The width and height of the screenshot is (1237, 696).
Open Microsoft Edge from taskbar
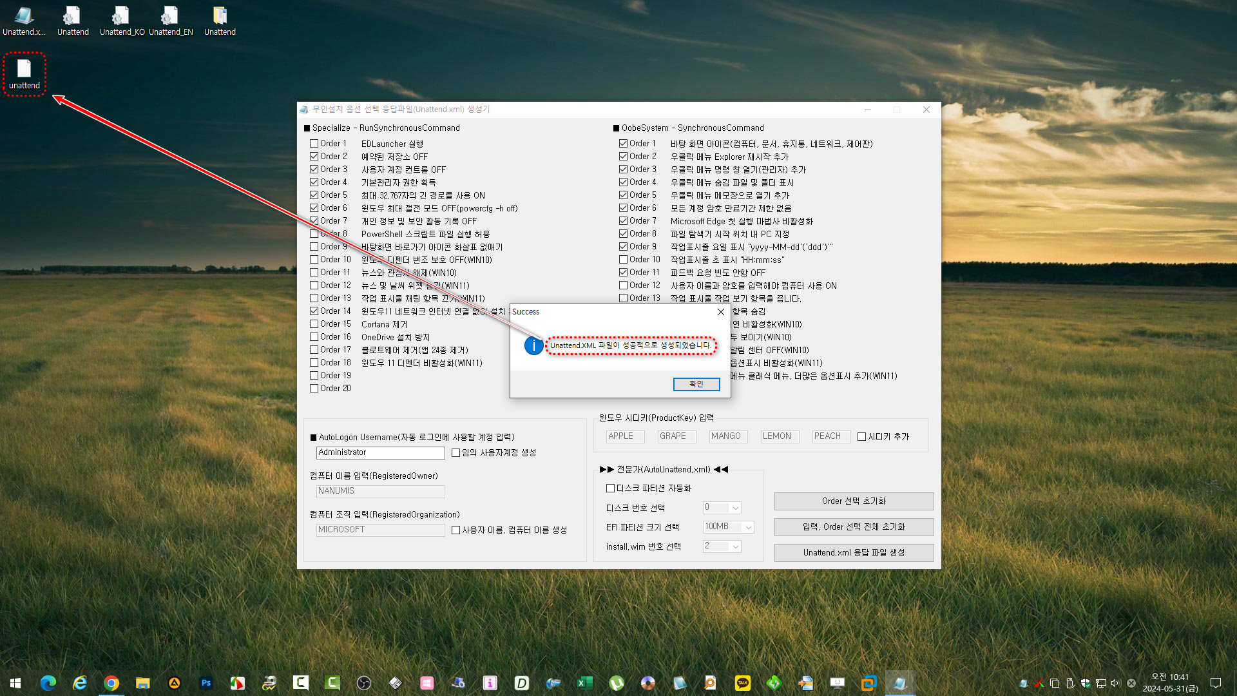[48, 682]
